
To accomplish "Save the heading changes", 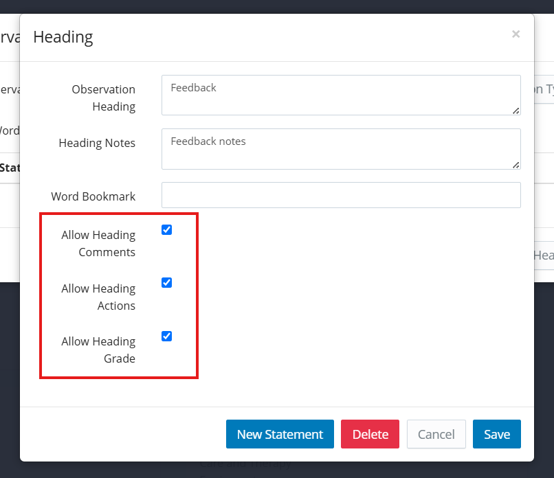I will 496,434.
